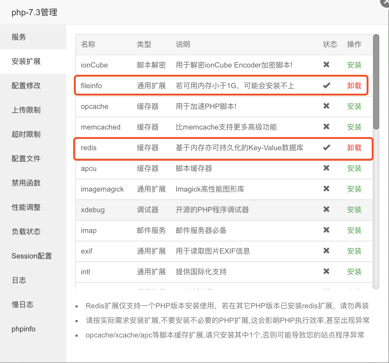Screen dimensions: 389x363
Task: 查看 超时限制 配置
Action: (x=26, y=134)
